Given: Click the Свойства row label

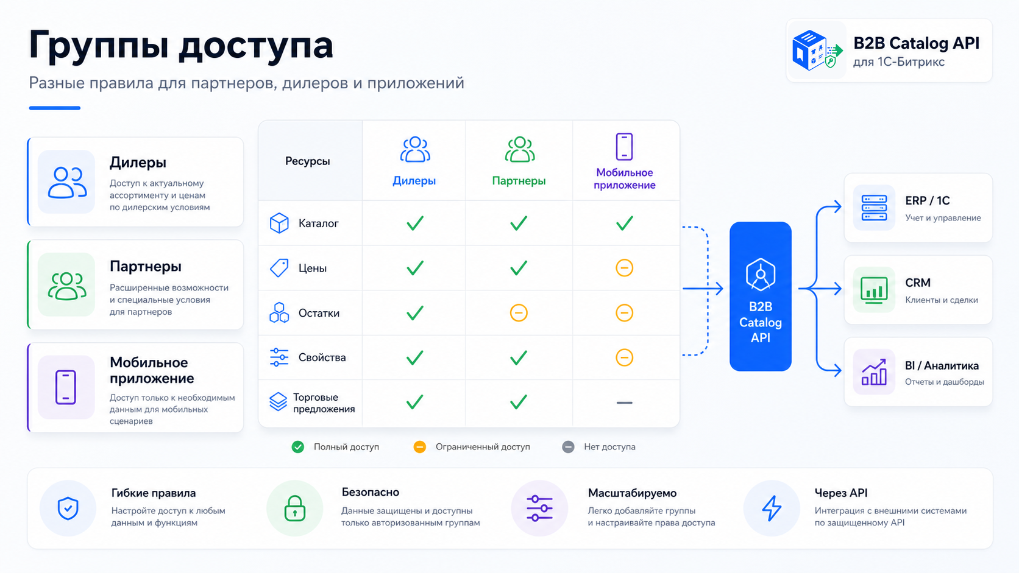Looking at the screenshot, I should pyautogui.click(x=322, y=357).
